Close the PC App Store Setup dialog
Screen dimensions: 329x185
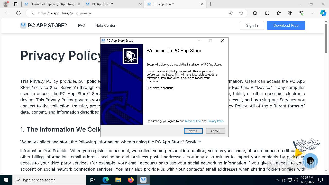222,41
